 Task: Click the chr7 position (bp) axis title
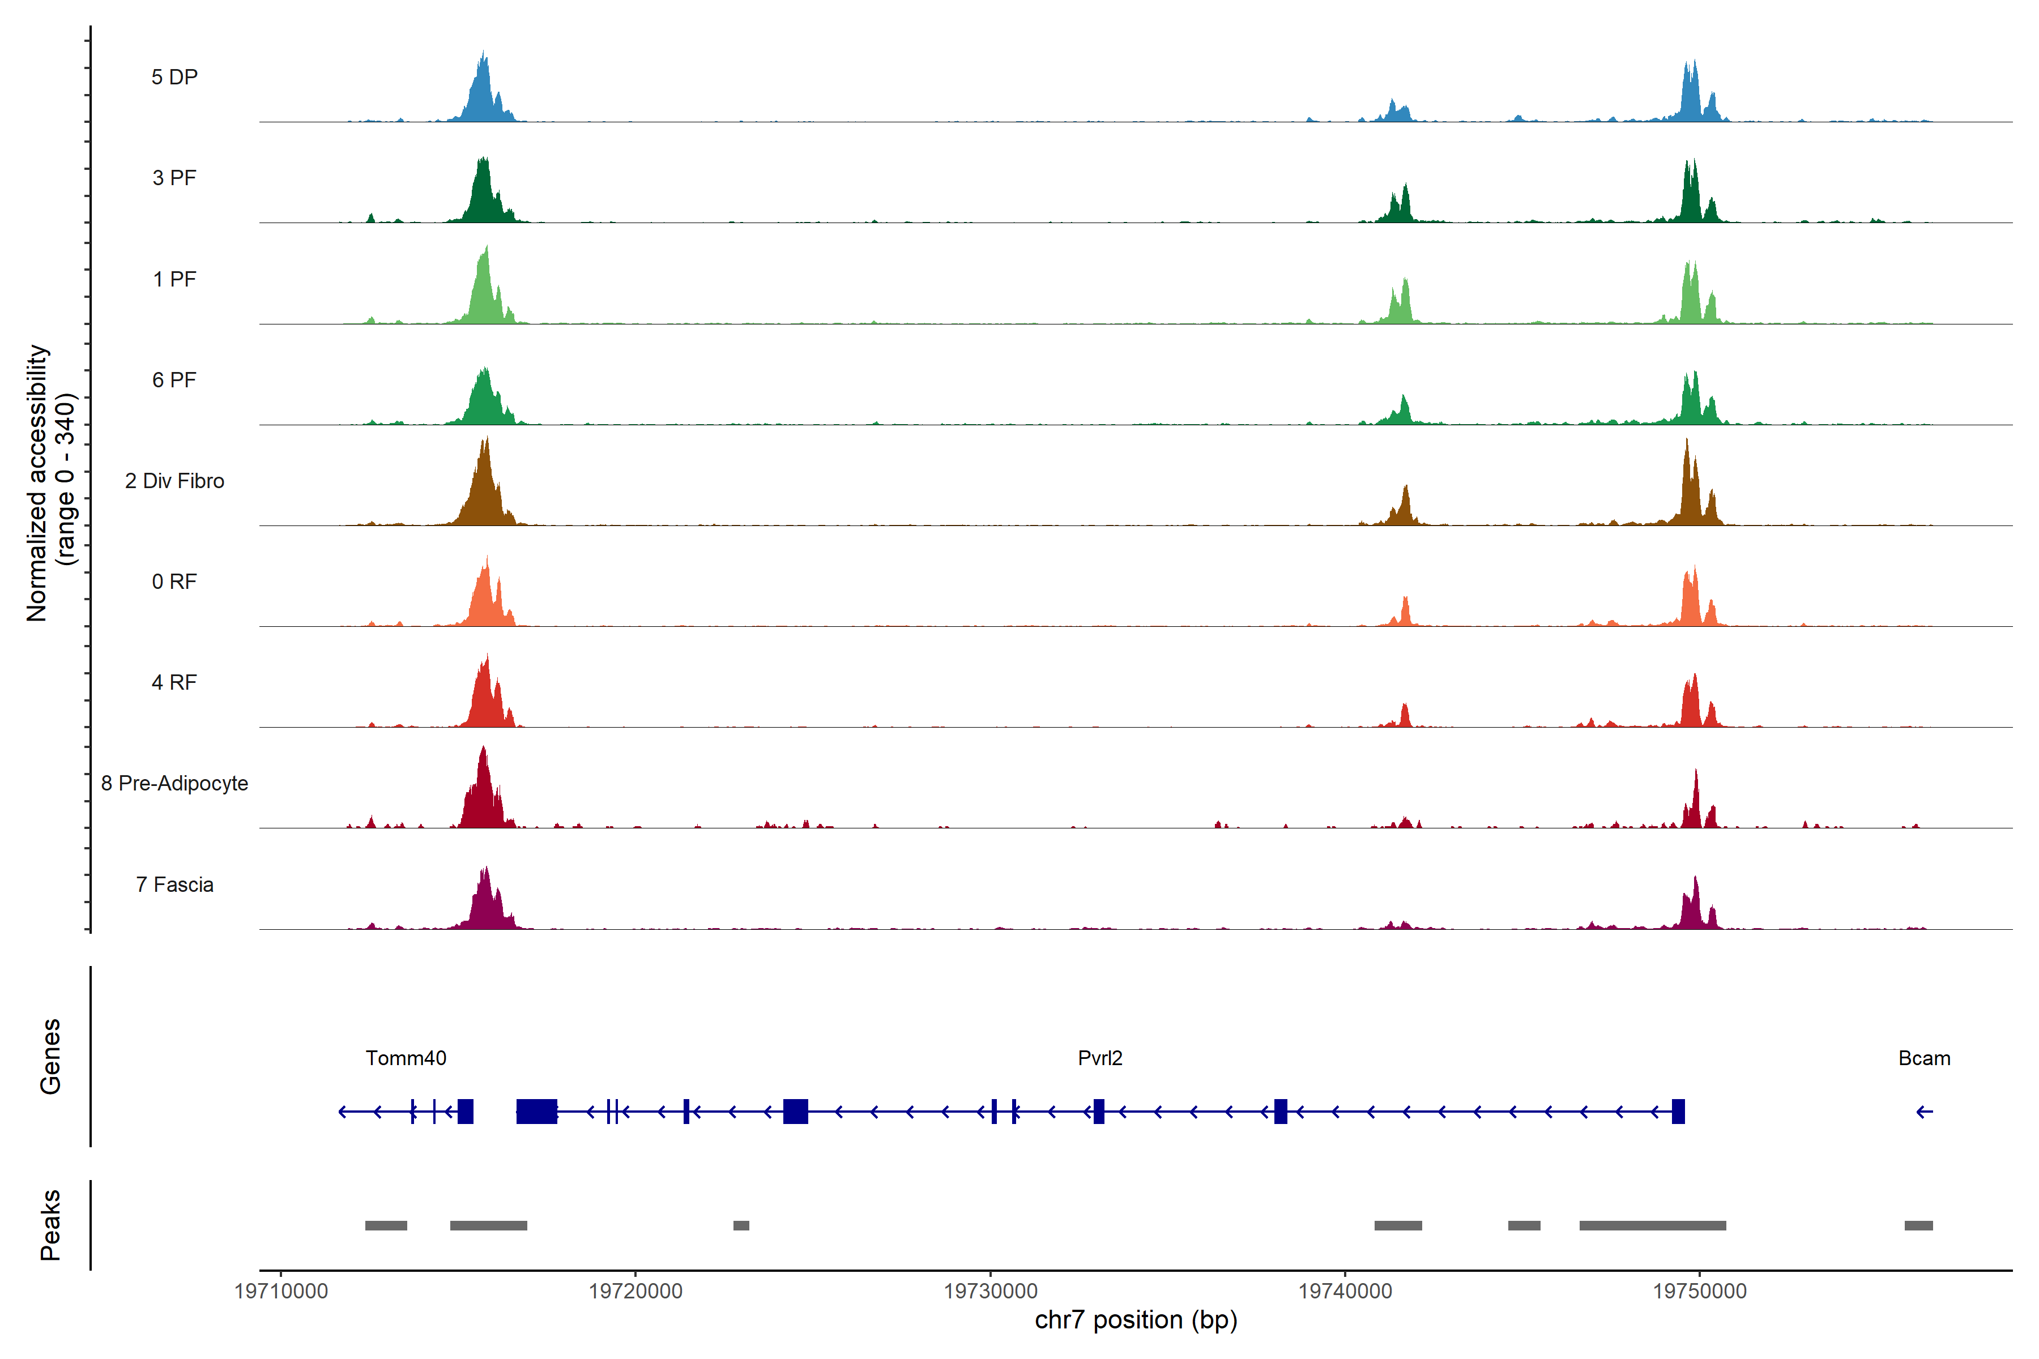[x=1136, y=1320]
